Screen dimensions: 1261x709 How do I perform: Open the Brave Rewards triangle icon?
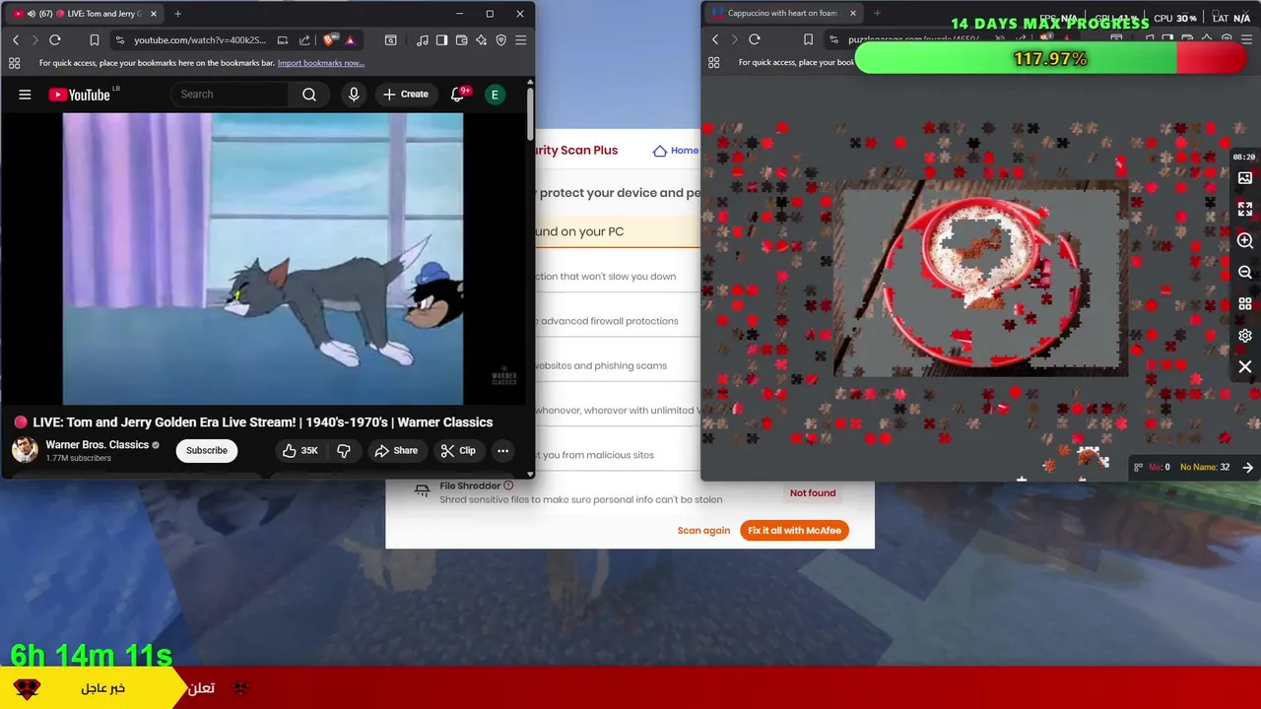click(350, 40)
